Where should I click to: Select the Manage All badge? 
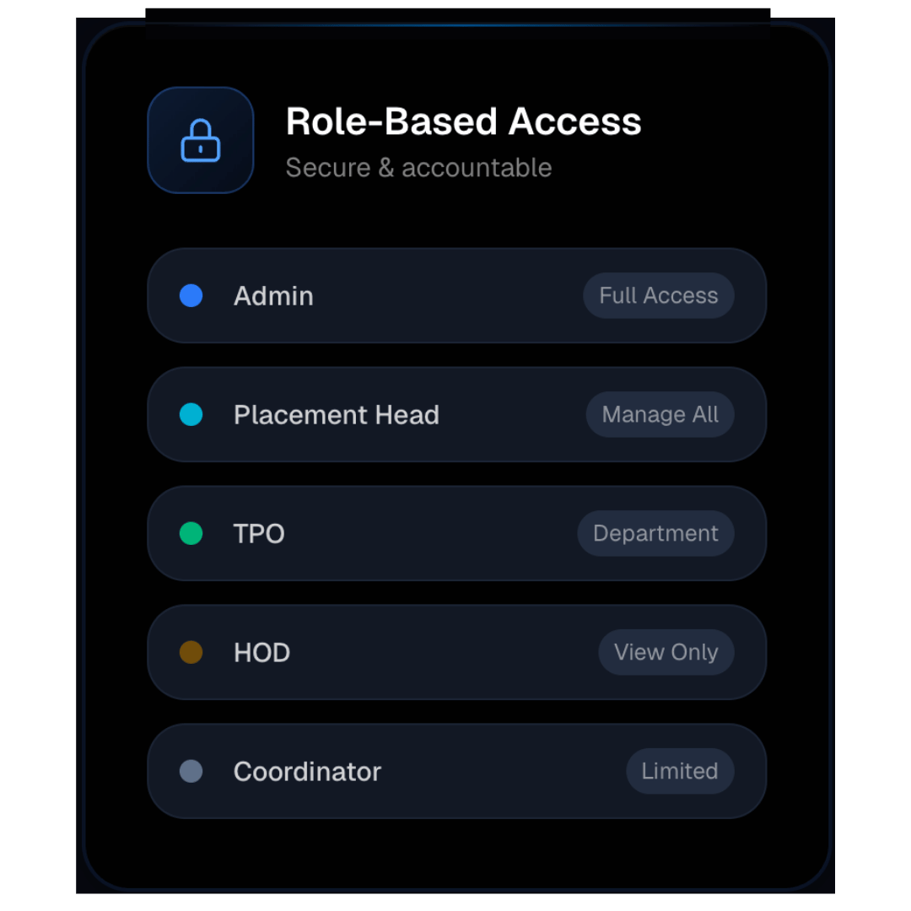point(660,415)
